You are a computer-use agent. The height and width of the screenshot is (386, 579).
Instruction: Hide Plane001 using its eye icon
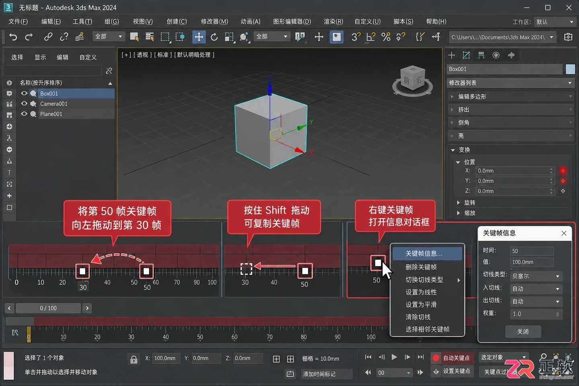point(24,114)
